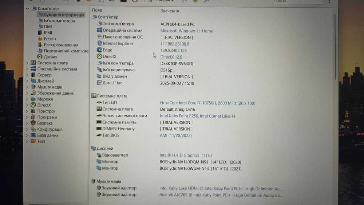Click the Тип ЦП processor icon
This screenshot has width=364, height=205.
(x=99, y=102)
